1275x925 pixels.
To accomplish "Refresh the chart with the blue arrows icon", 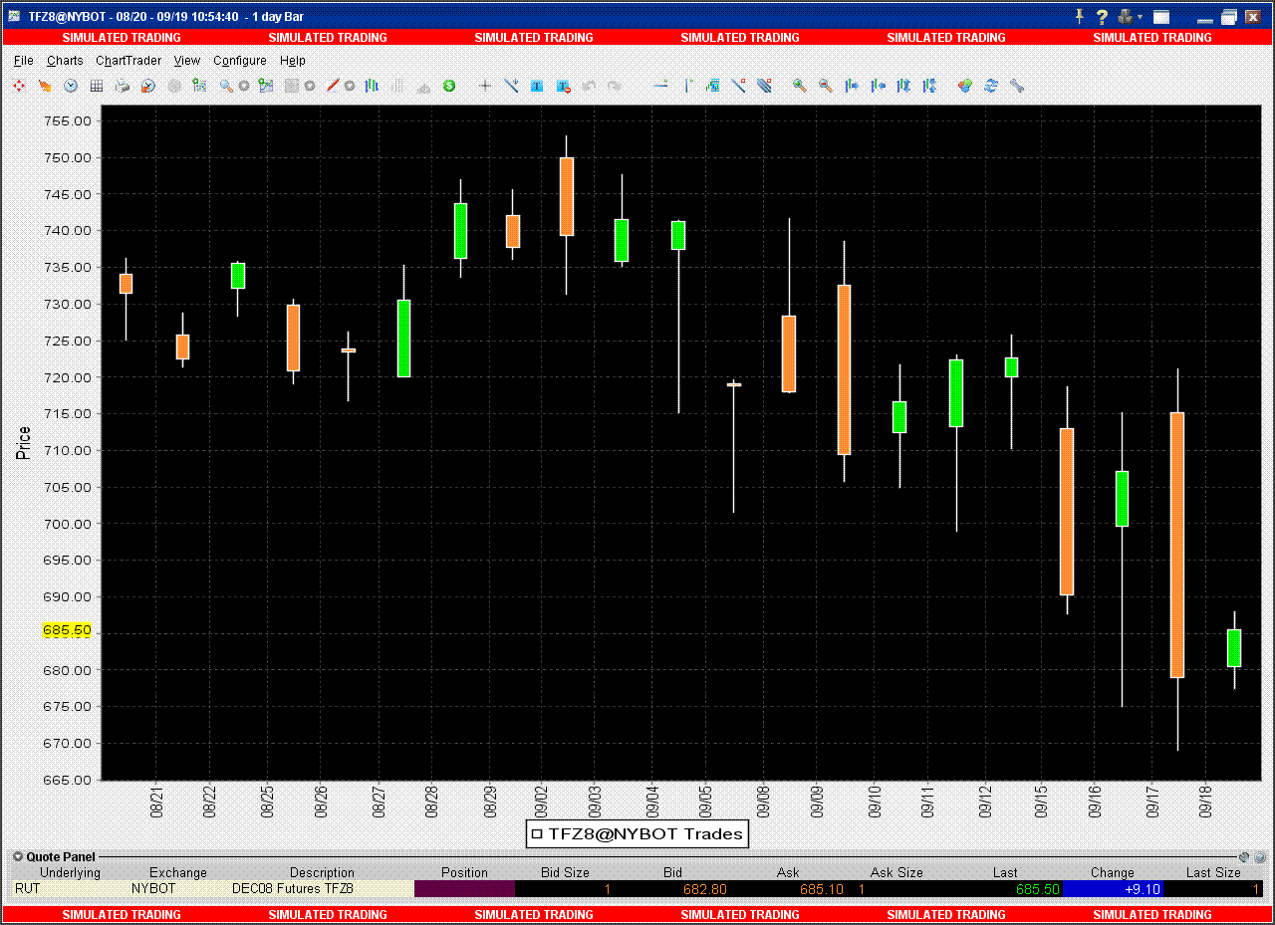I will click(x=990, y=87).
